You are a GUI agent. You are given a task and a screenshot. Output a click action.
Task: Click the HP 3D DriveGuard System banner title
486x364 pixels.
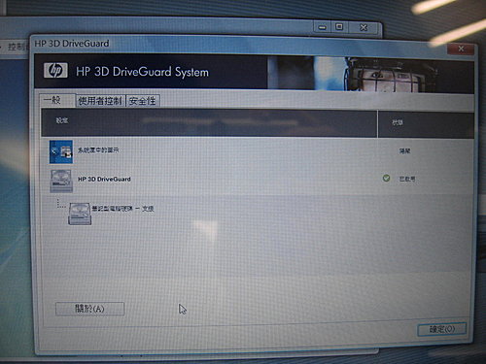click(143, 72)
